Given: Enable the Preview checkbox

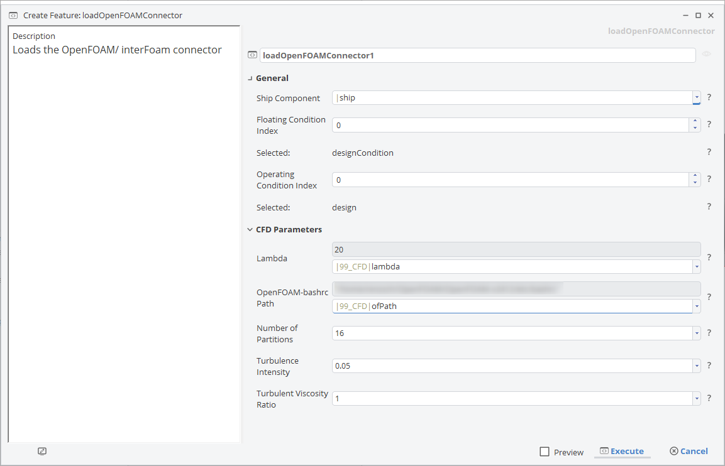Looking at the screenshot, I should pos(545,452).
